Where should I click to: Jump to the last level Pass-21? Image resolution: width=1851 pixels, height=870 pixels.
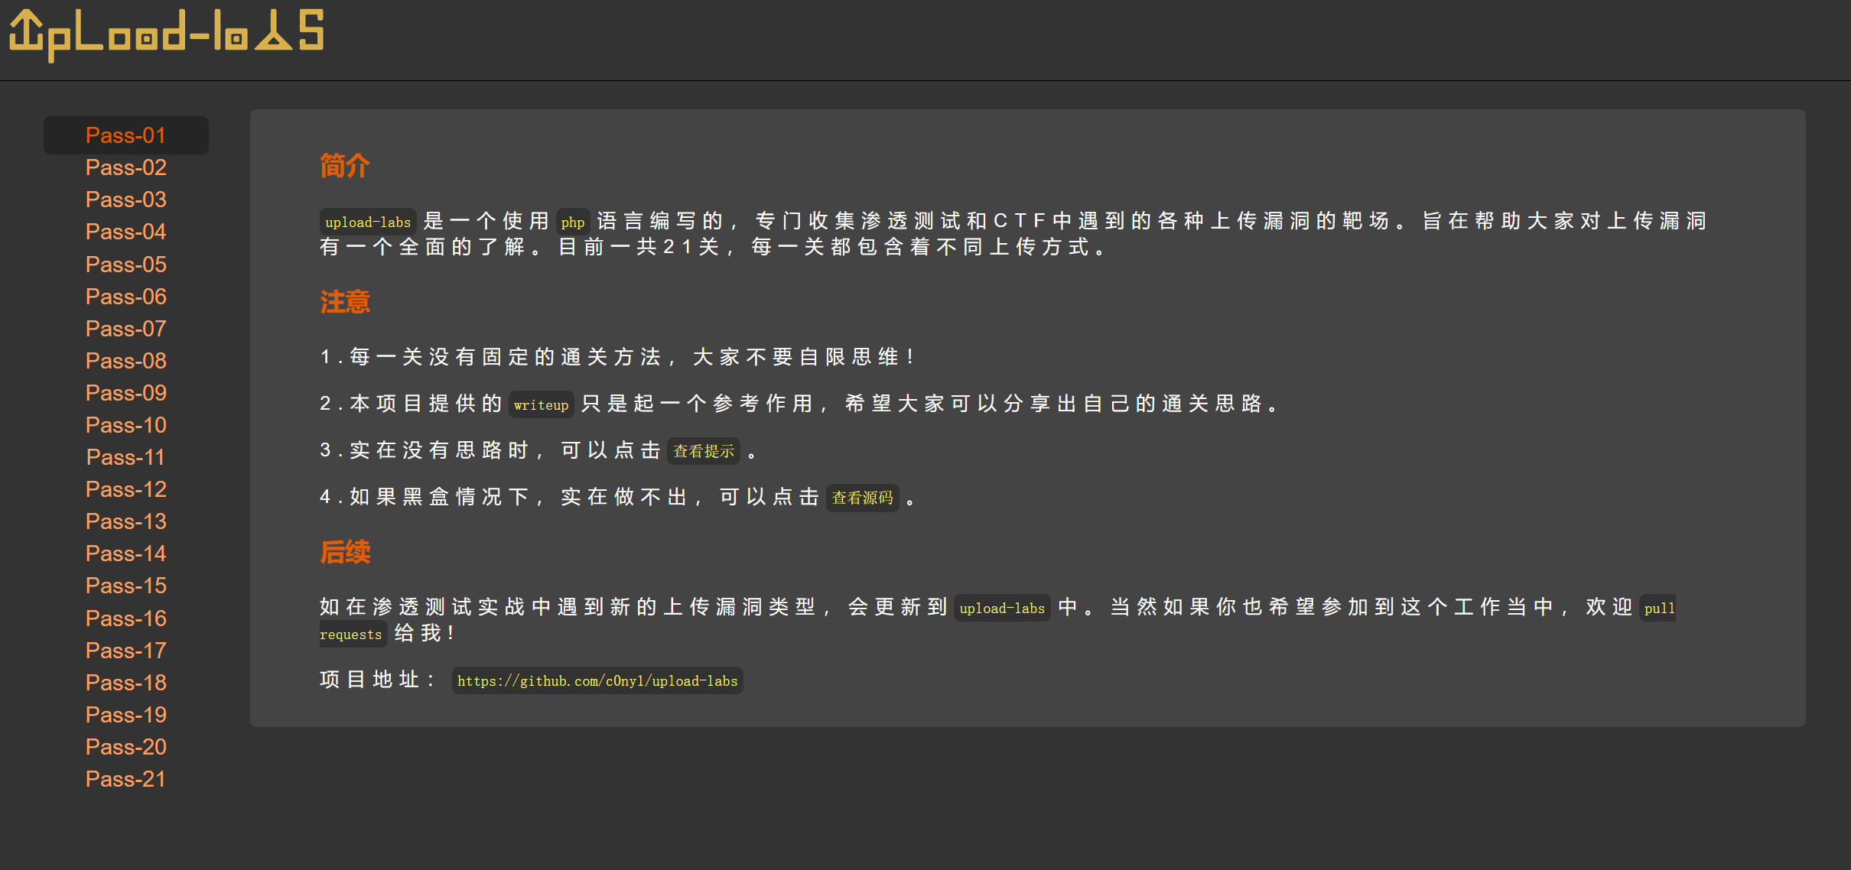click(x=125, y=779)
